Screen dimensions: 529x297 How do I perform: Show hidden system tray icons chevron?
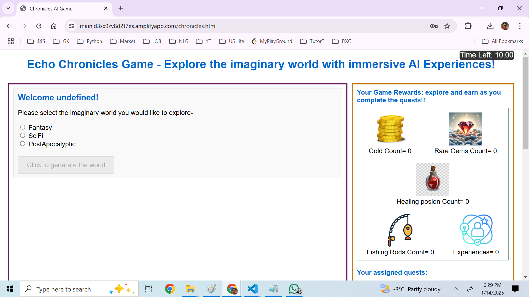455,289
